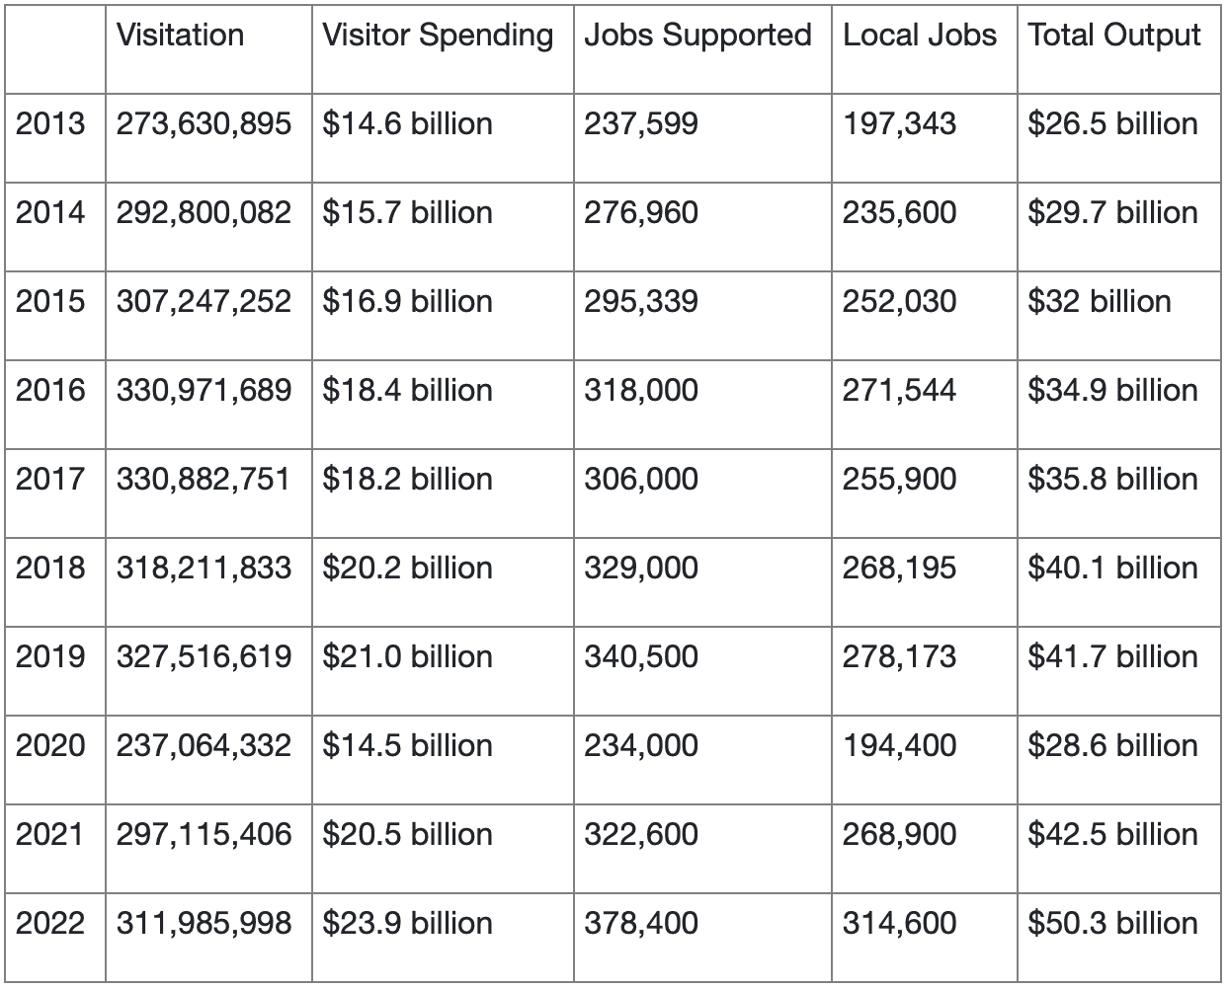Select the 2013 row label
The height and width of the screenshot is (989, 1227).
(50, 123)
